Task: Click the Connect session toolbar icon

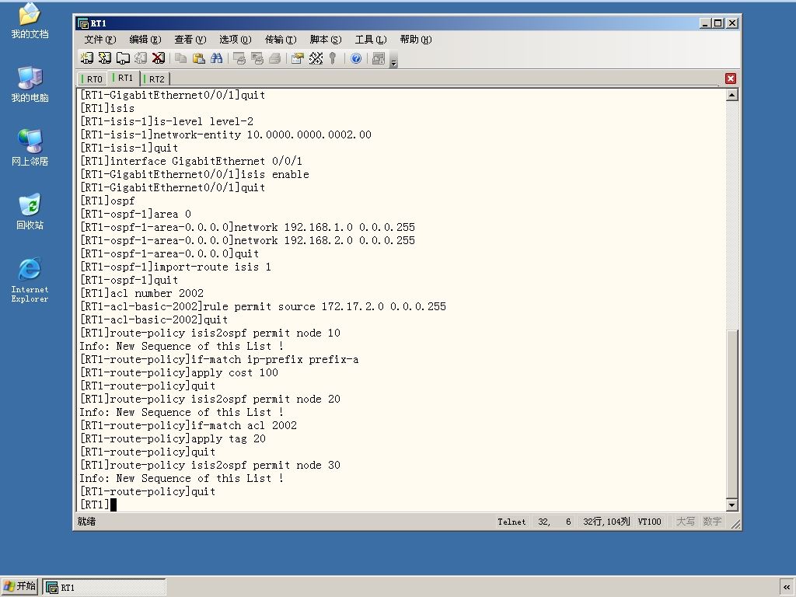Action: tap(87, 58)
